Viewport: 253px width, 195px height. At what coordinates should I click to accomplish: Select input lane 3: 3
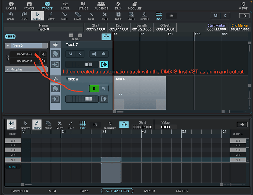pos(13,150)
